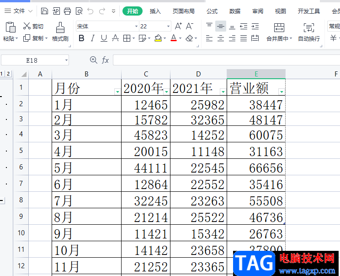This screenshot has width=340, height=276.
Task: Decrease font size with A- icon
Action: point(190,26)
